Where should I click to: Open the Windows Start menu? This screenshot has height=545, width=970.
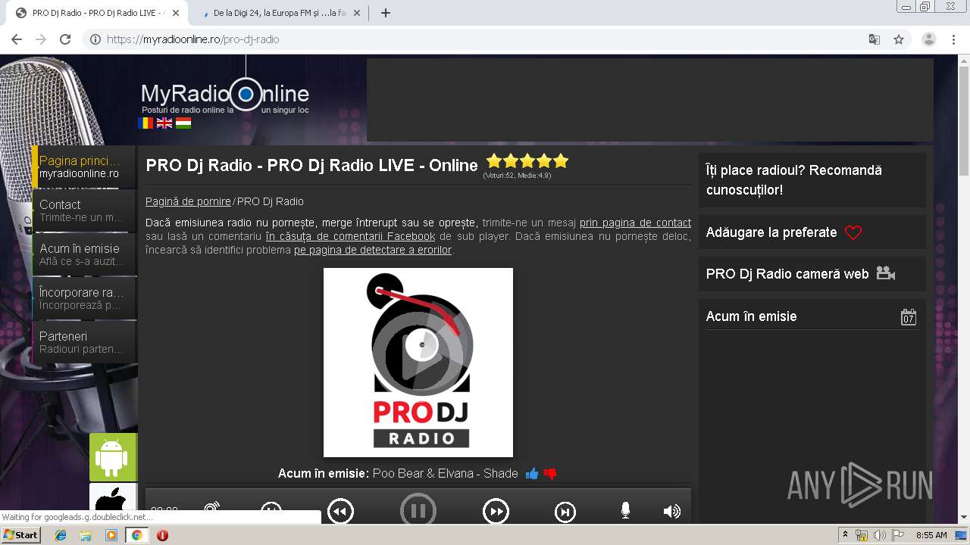click(x=21, y=535)
